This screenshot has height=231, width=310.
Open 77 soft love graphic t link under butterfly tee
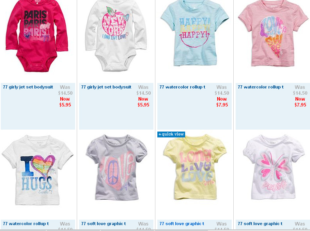260,224
